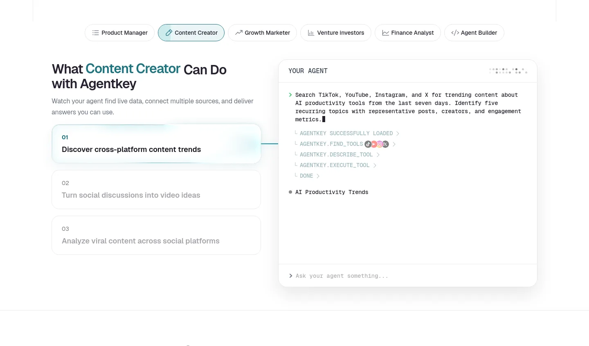Select card 02 Turn social discussions into video ideas

[x=156, y=190]
